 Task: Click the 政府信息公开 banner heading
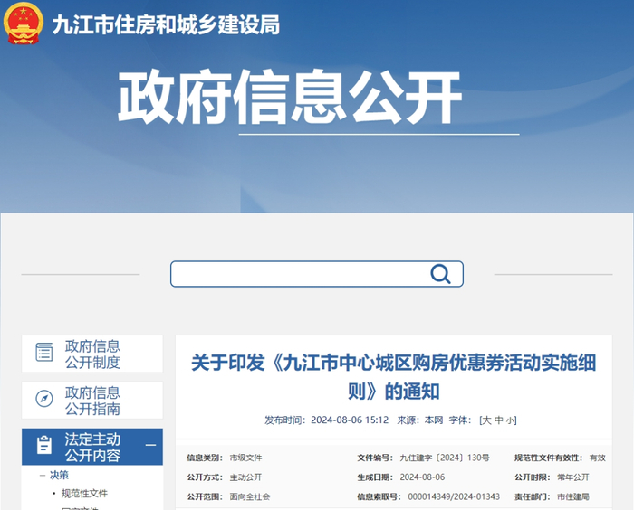tap(290, 97)
